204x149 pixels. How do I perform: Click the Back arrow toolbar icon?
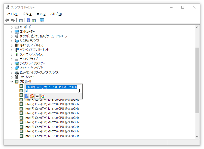coord(7,20)
